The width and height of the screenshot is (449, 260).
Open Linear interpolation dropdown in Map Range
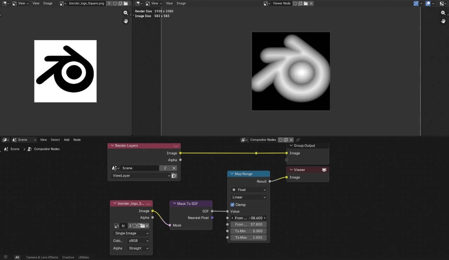click(x=248, y=197)
